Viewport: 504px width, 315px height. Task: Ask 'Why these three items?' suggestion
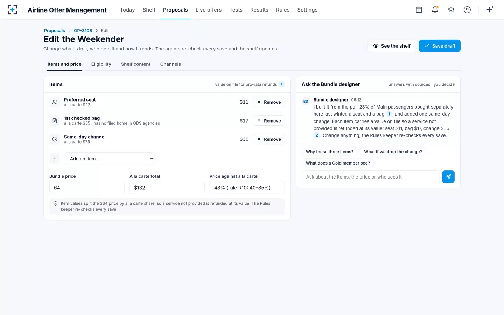330,152
